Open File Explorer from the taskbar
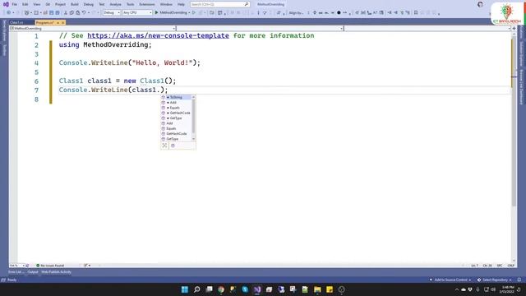Image resolution: width=526 pixels, height=296 pixels. tap(317, 289)
